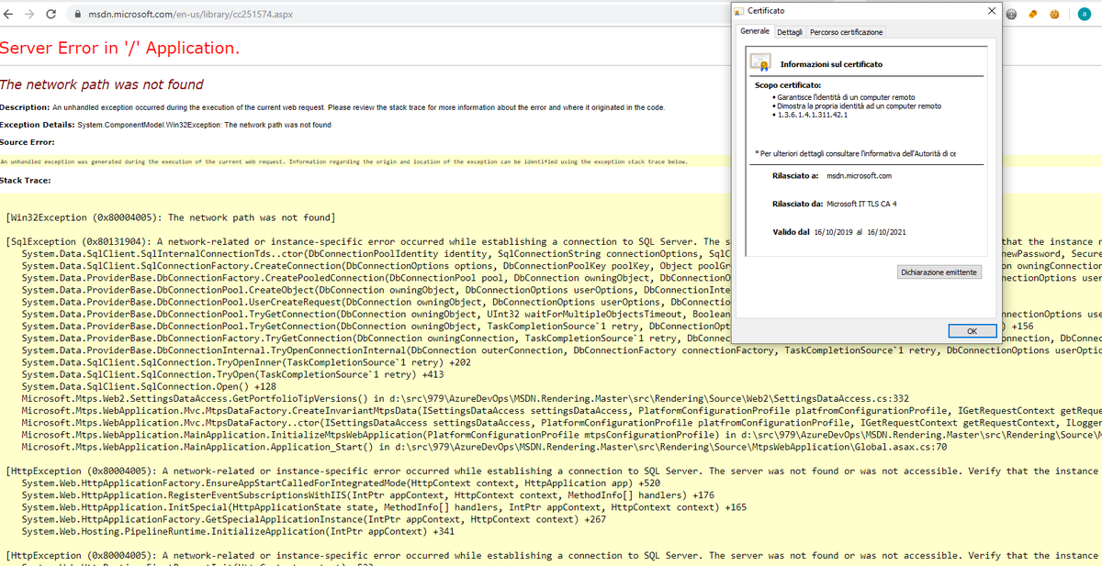Click 'HttpApplication.InitSpecial' +165 line
This screenshot has height=566, width=1102.
(x=384, y=506)
